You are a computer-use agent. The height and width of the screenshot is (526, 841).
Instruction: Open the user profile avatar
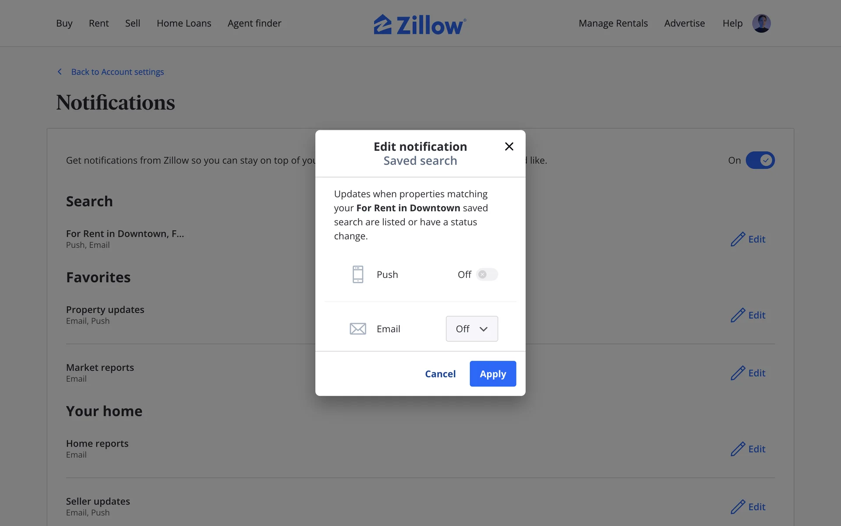761,23
